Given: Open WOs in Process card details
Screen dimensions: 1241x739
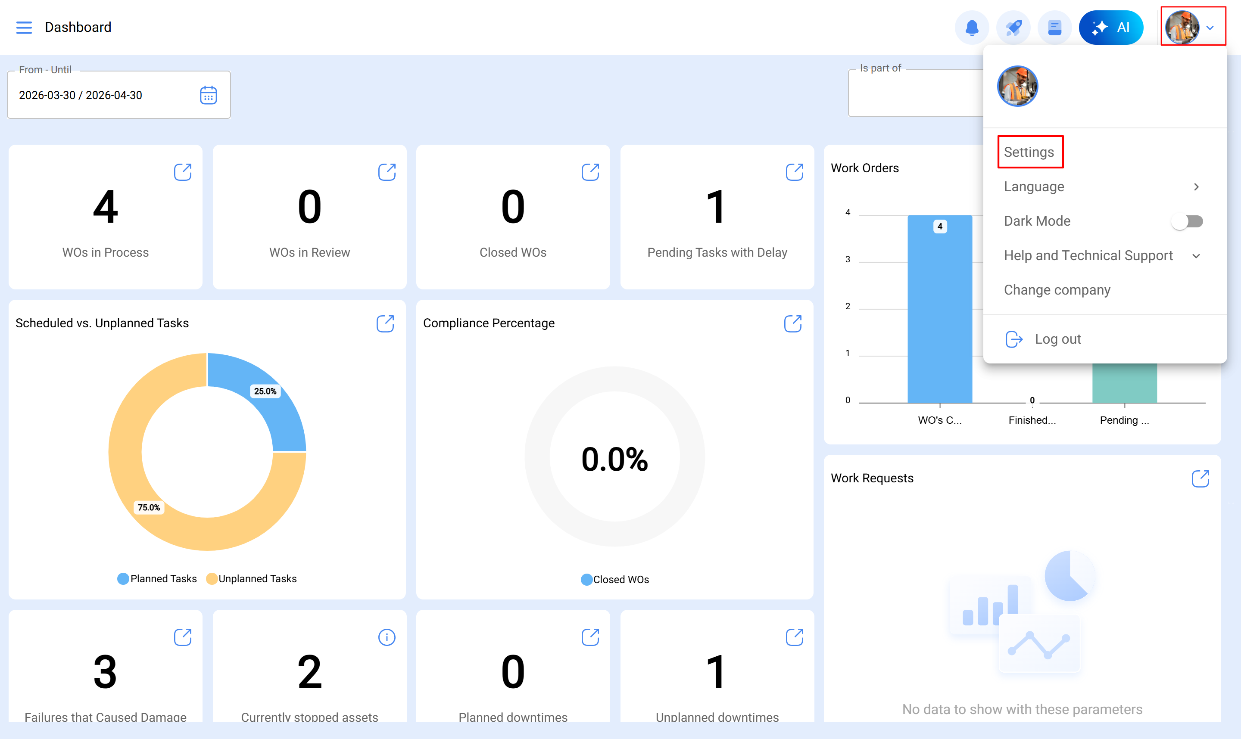Looking at the screenshot, I should [x=182, y=172].
